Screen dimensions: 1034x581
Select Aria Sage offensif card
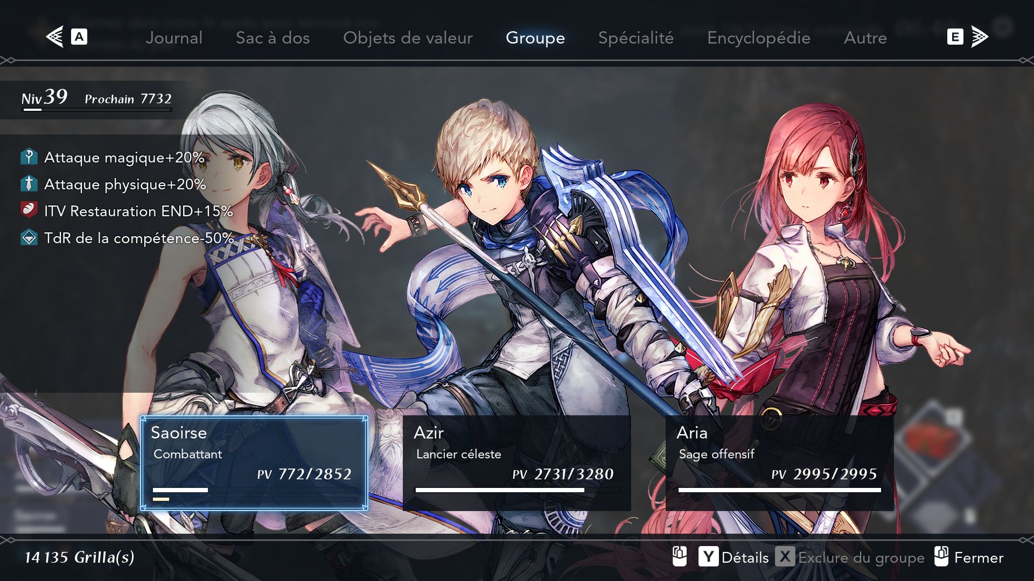pyautogui.click(x=780, y=463)
